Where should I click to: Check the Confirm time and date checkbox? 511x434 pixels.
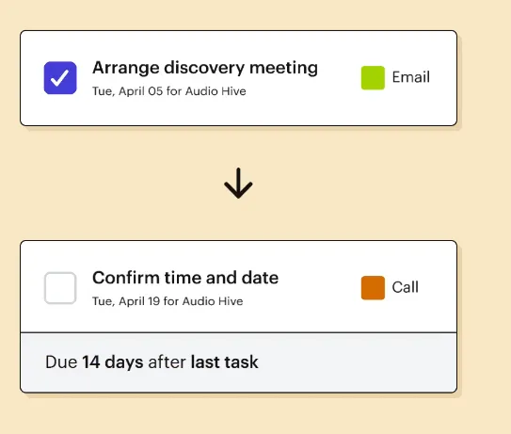point(60,288)
